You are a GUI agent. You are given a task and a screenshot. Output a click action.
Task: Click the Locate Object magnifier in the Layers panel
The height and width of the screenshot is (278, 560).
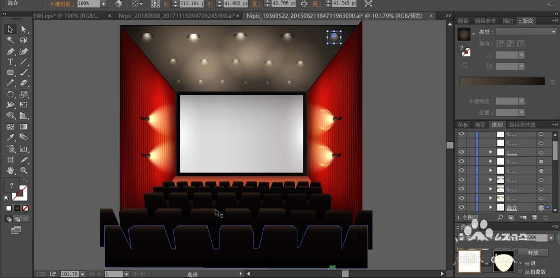pyautogui.click(x=500, y=217)
